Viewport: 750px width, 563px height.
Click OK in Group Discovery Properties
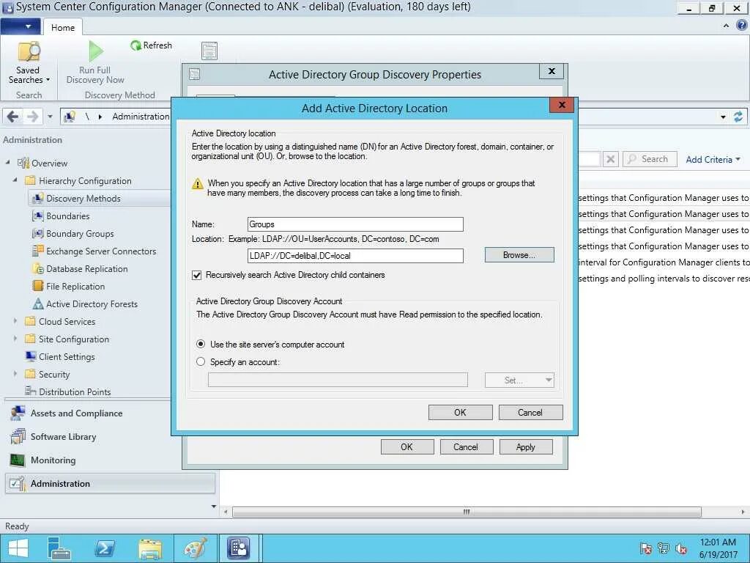[x=407, y=447]
